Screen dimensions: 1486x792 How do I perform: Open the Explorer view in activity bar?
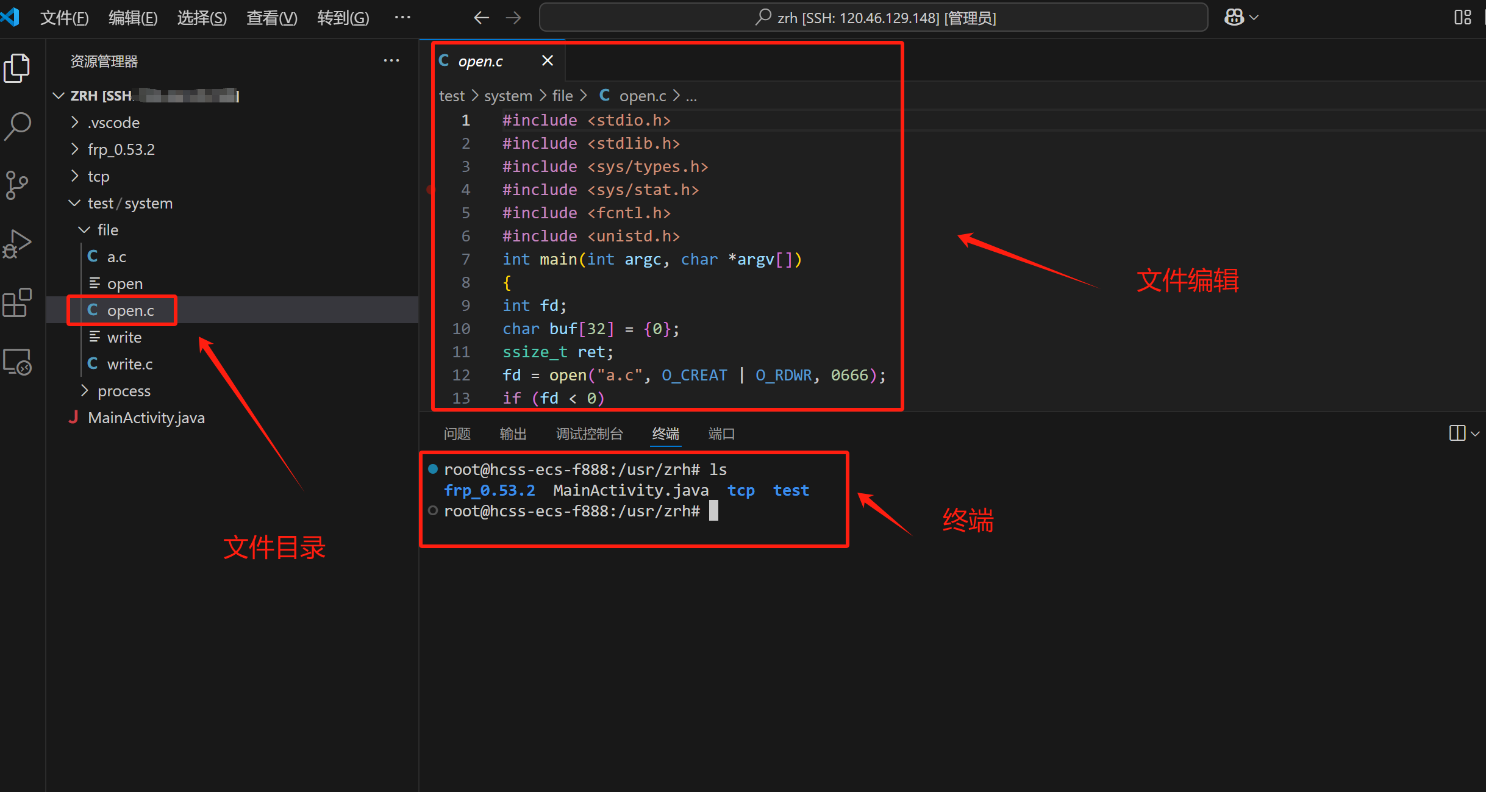click(17, 68)
